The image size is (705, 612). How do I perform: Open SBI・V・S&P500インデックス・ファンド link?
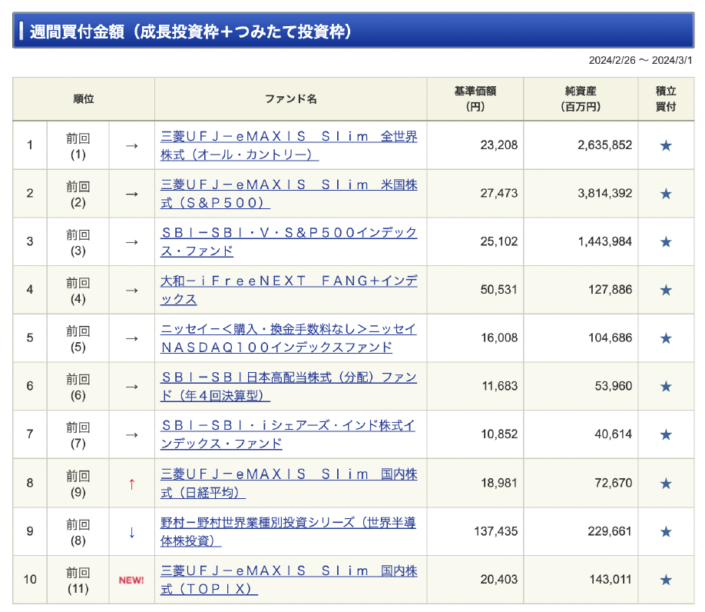(289, 241)
